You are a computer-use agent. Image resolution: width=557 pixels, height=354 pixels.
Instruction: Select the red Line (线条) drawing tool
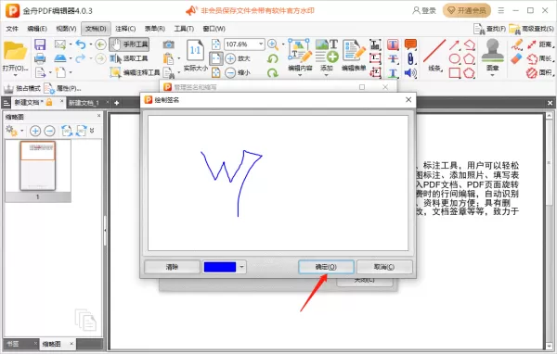(x=434, y=52)
